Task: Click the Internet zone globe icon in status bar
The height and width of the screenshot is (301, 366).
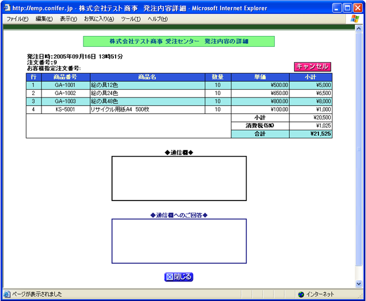Action: pyautogui.click(x=301, y=294)
